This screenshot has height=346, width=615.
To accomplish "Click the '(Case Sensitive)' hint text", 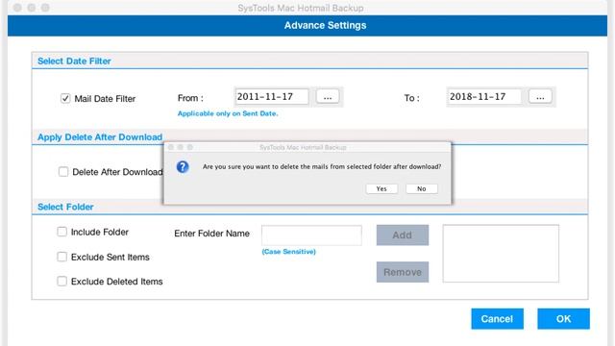I will (288, 252).
